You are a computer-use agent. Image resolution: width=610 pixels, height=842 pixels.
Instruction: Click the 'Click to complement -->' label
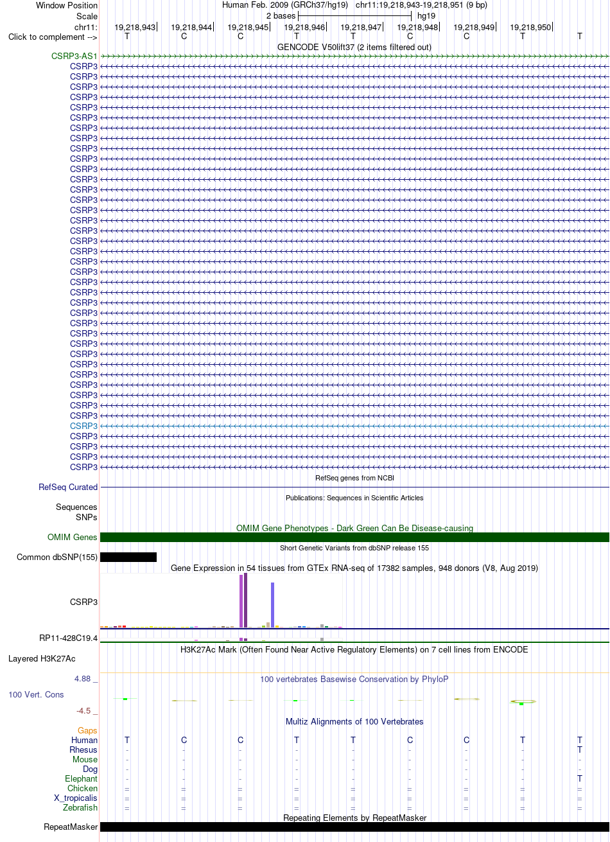(x=53, y=37)
